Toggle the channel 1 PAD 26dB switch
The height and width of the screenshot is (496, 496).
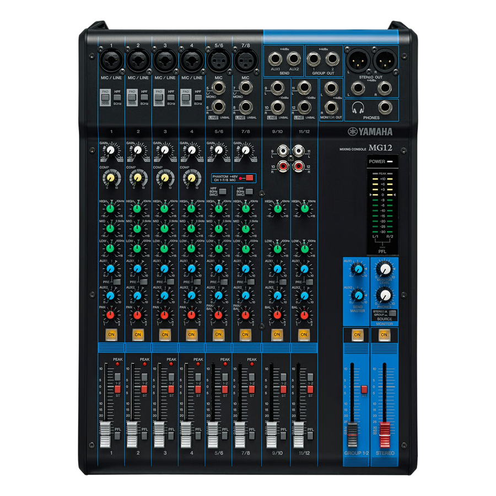point(105,98)
